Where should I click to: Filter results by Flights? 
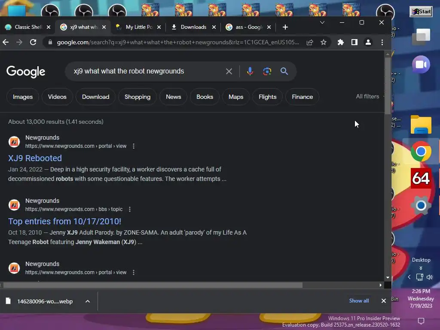coord(268,97)
